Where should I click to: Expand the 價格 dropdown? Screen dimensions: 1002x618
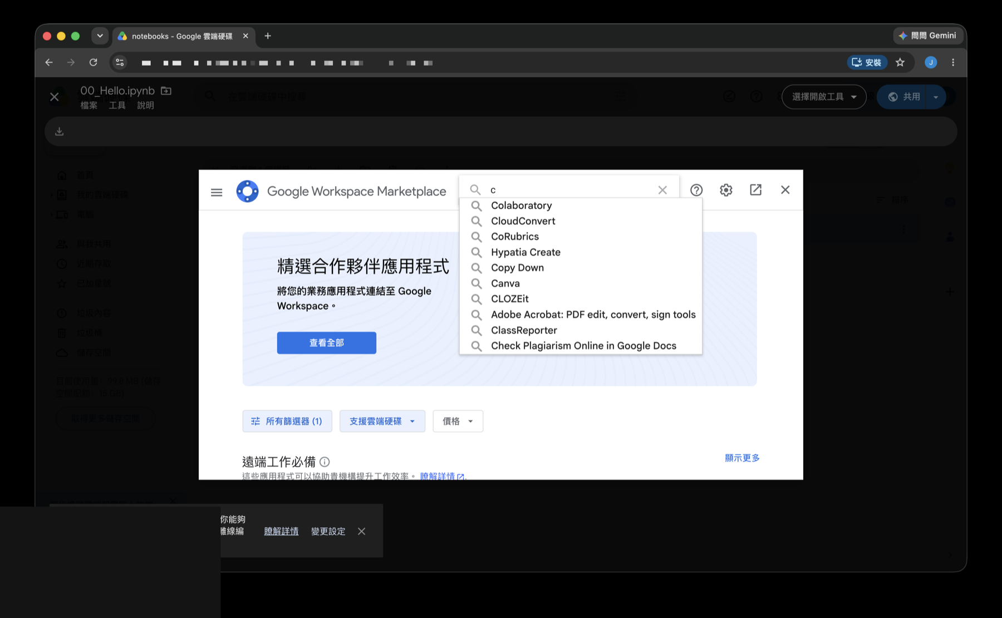pyautogui.click(x=458, y=421)
